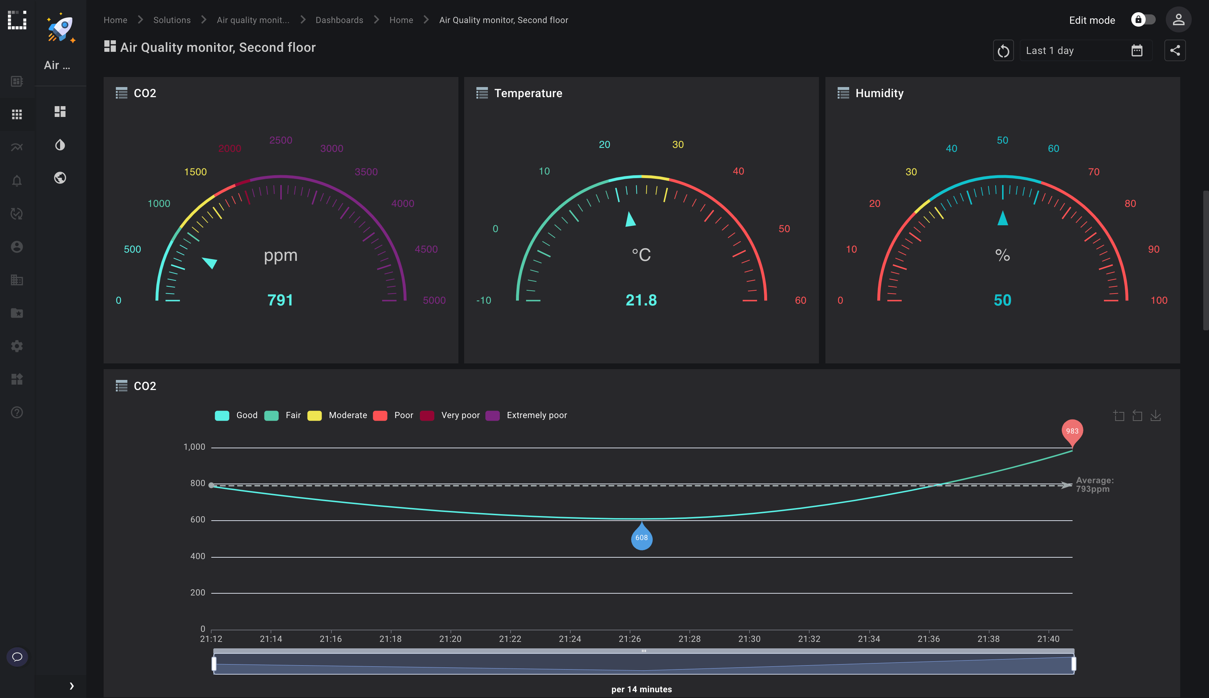
Task: Open the calendar icon in time range
Action: [1137, 50]
